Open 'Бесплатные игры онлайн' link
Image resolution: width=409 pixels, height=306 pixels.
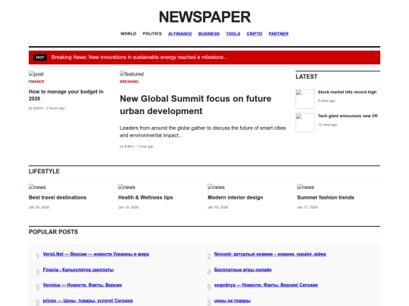[x=242, y=270]
